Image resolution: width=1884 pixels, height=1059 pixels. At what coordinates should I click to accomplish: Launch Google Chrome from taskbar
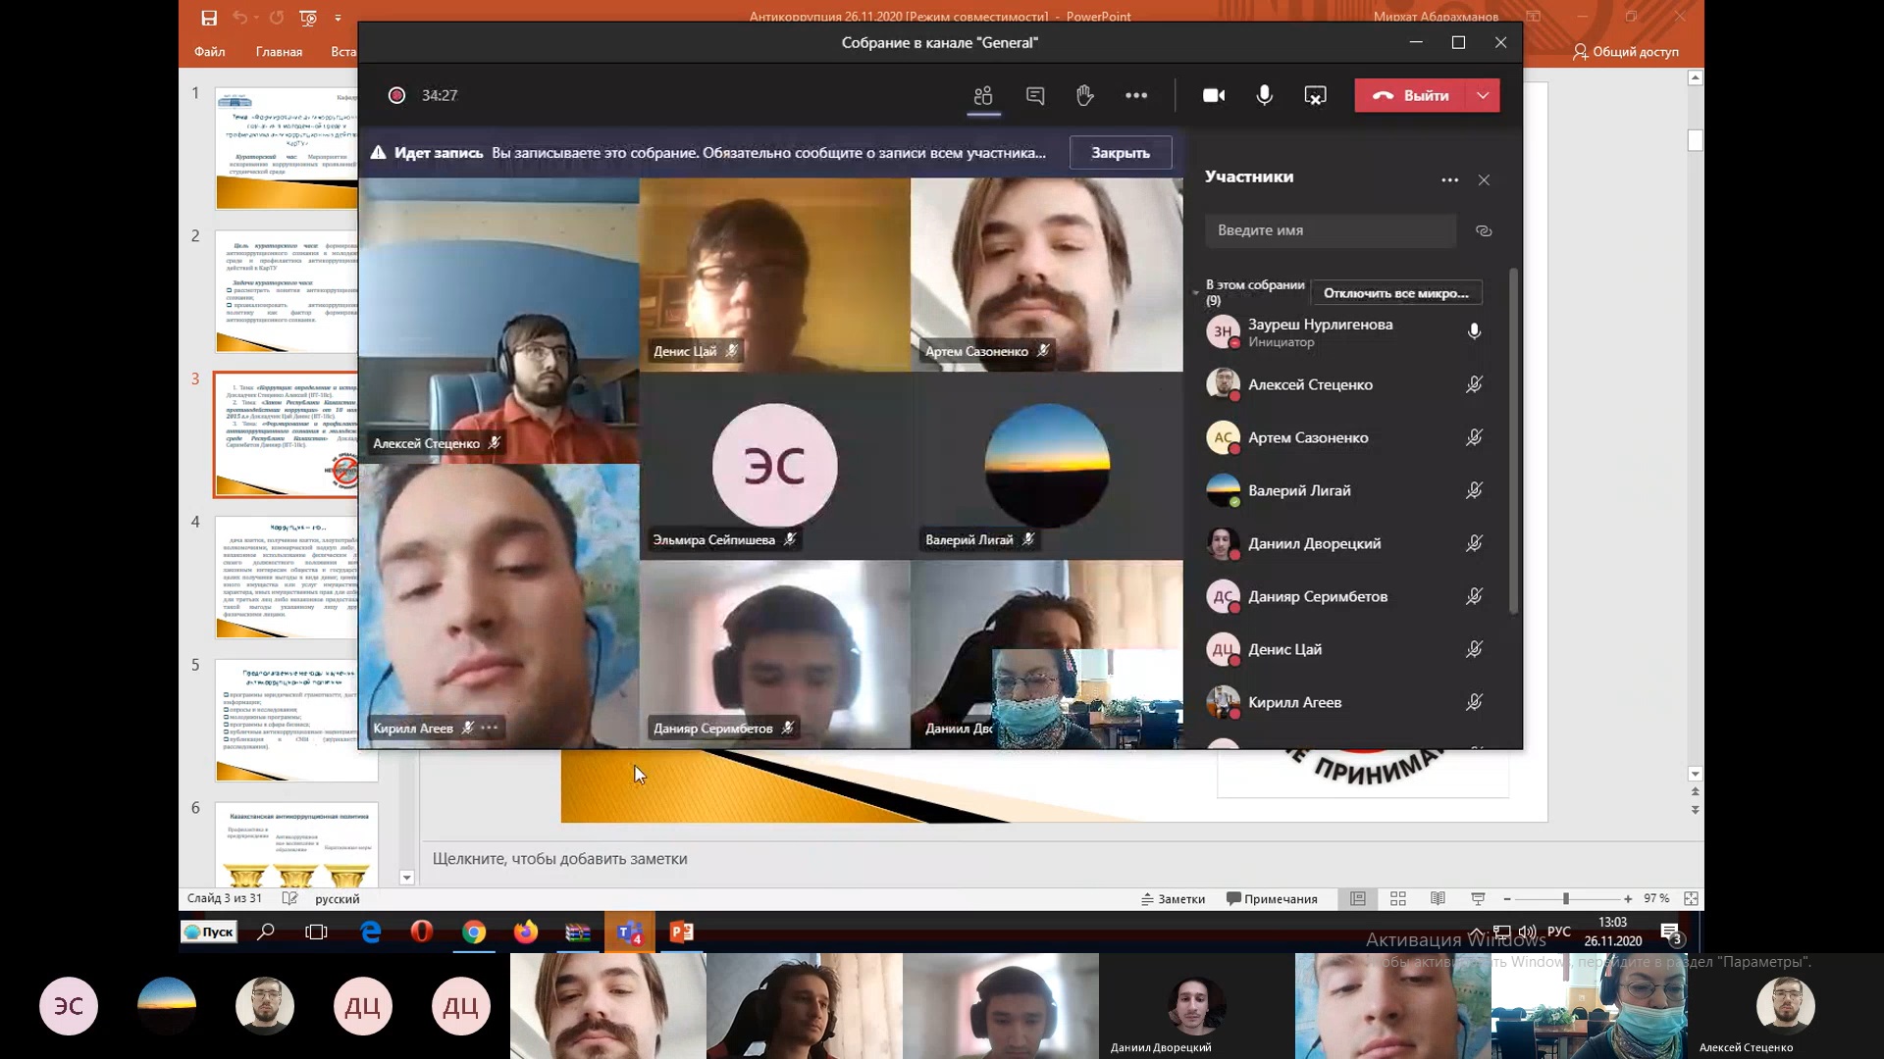474,932
